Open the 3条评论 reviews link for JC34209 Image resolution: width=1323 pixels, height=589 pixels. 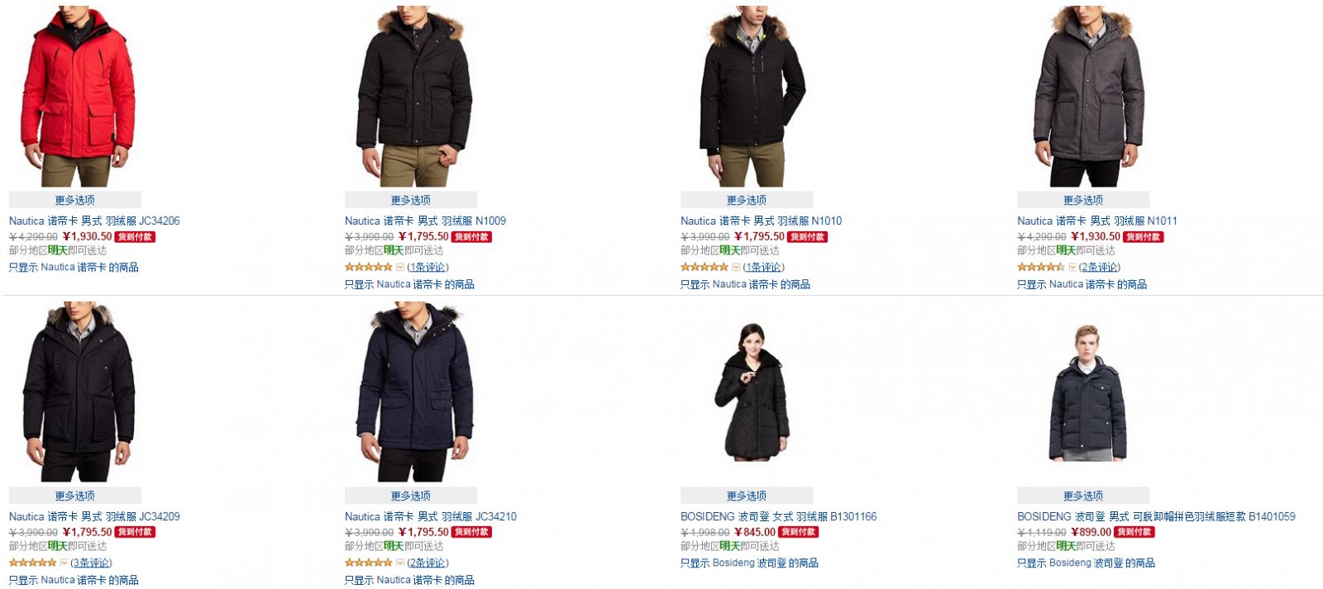91,563
